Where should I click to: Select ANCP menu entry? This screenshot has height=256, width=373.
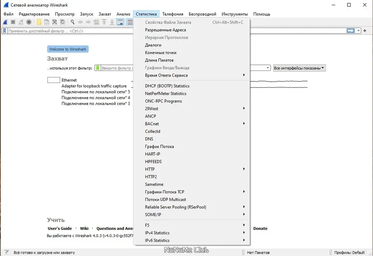192,116
